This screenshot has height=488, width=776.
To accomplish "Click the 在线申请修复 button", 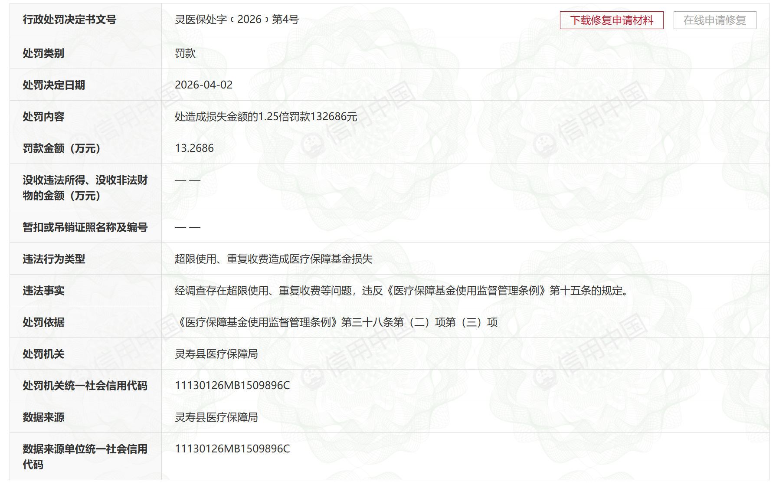I will 714,20.
